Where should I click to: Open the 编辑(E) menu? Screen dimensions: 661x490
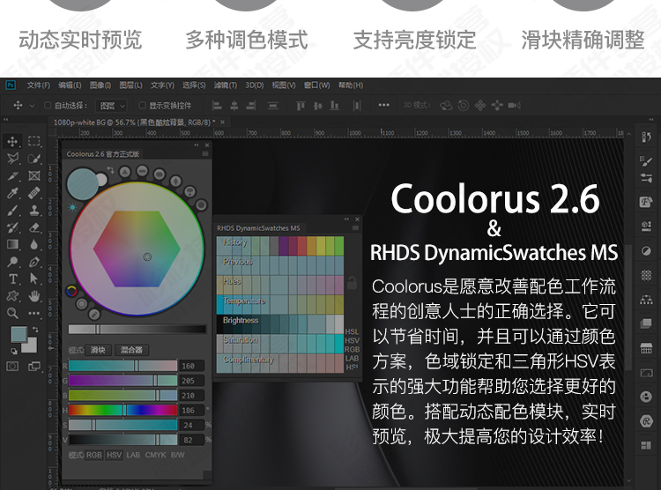tap(70, 85)
